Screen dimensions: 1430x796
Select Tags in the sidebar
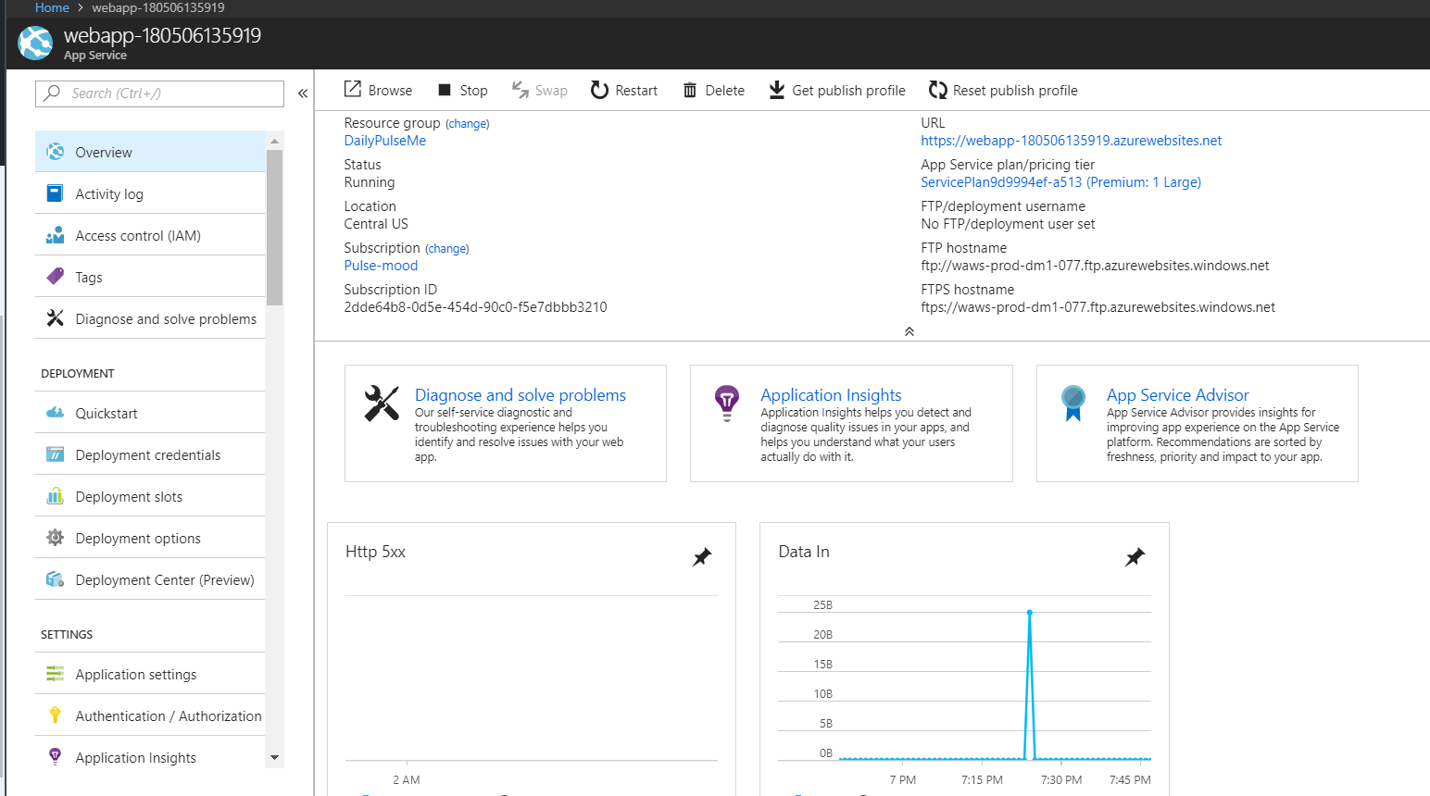[x=150, y=277]
